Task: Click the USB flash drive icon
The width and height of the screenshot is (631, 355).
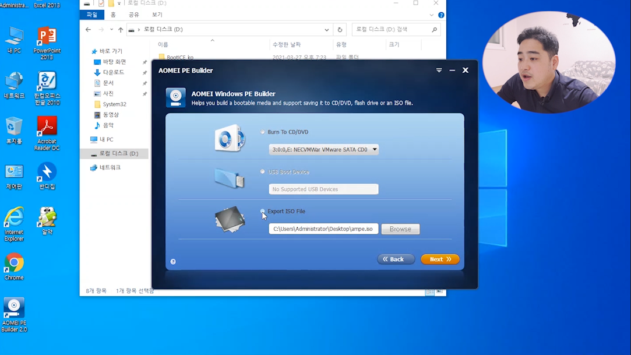Action: pos(230,178)
